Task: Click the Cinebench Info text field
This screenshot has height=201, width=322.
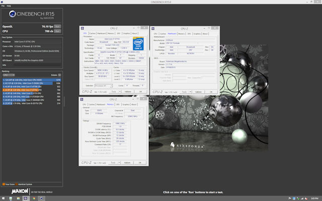Action: [37, 65]
